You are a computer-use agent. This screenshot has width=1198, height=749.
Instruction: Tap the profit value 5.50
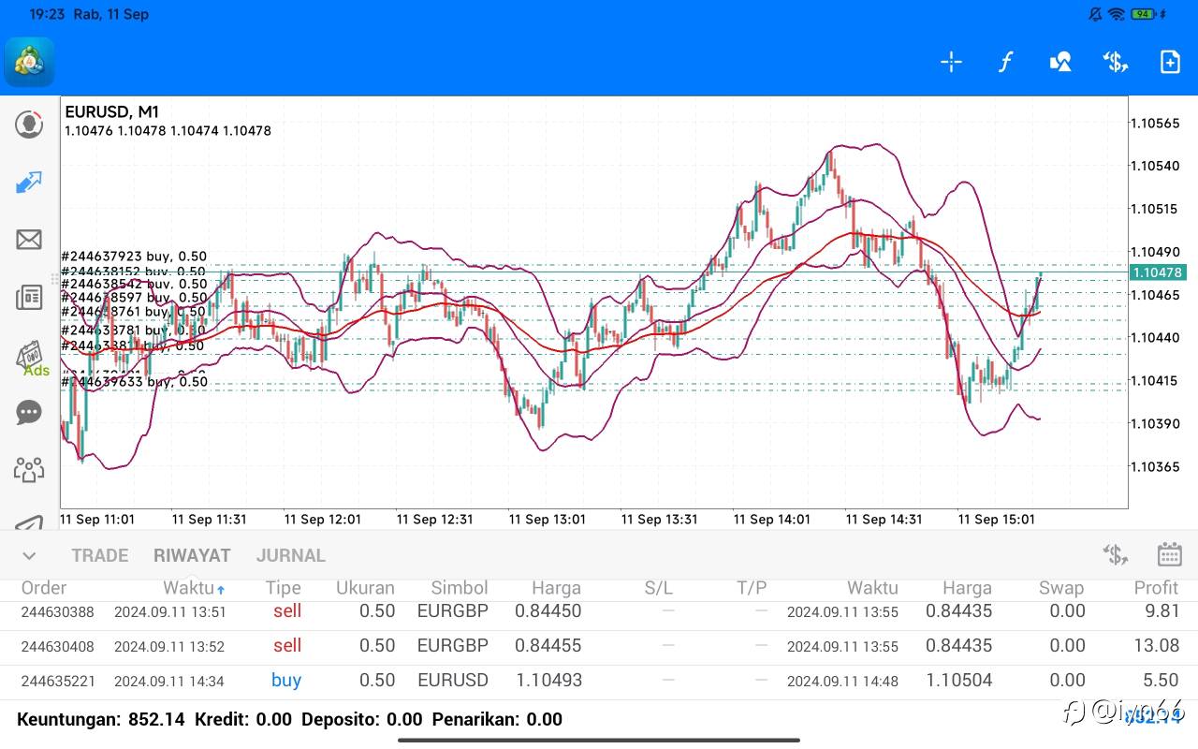click(x=1161, y=681)
